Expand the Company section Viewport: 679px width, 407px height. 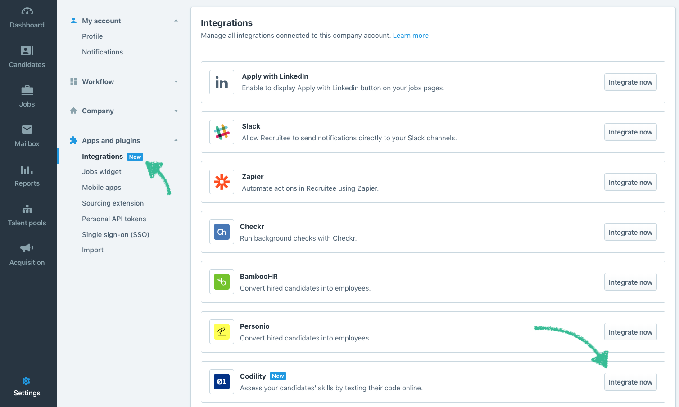click(x=176, y=111)
